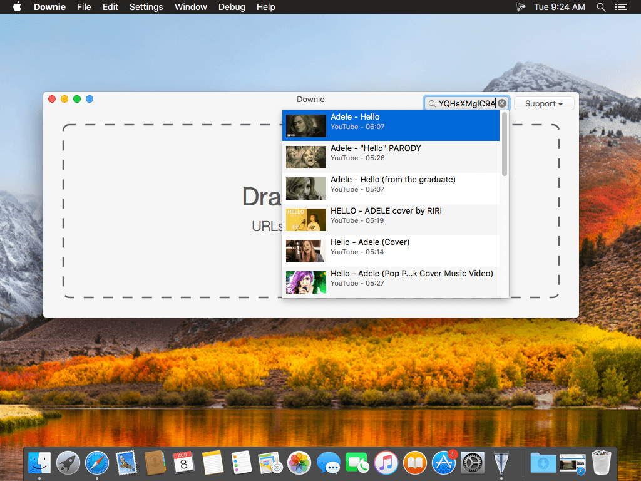Viewport: 641px width, 481px height.
Task: Click the magnifier icon in search field
Action: coord(432,104)
